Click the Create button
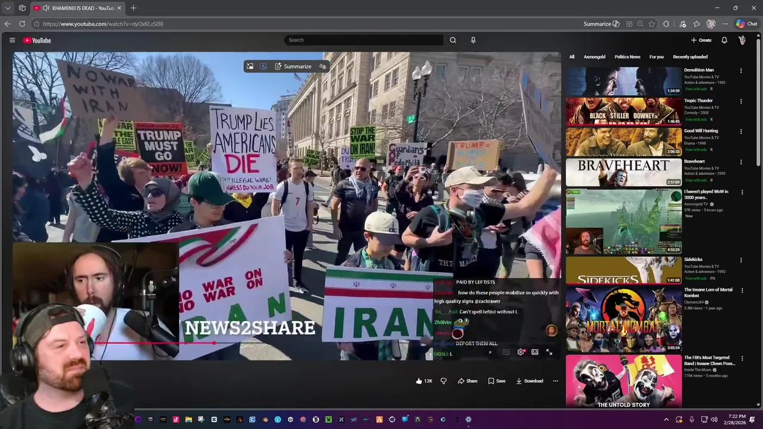763x429 pixels. [701, 40]
